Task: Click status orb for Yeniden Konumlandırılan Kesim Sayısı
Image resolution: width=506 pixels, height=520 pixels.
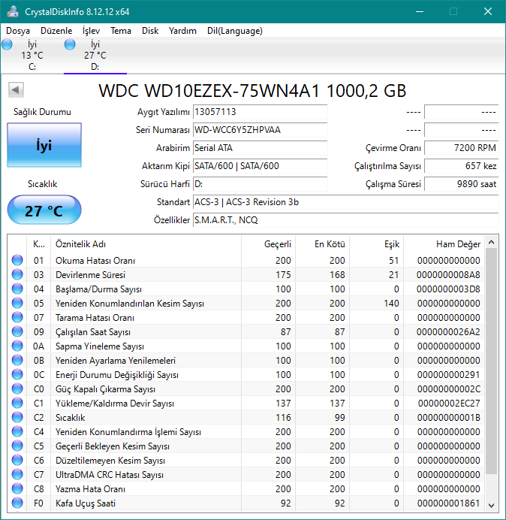Action: click(x=17, y=303)
